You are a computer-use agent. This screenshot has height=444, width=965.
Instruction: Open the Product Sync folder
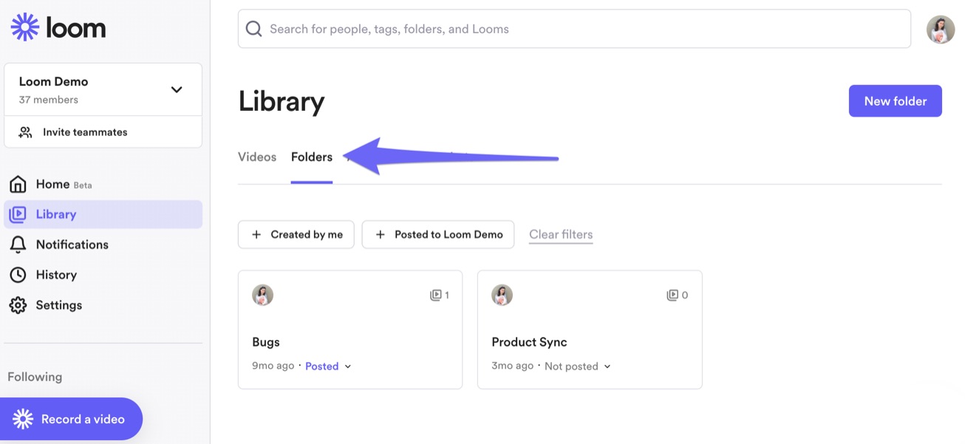[590, 329]
